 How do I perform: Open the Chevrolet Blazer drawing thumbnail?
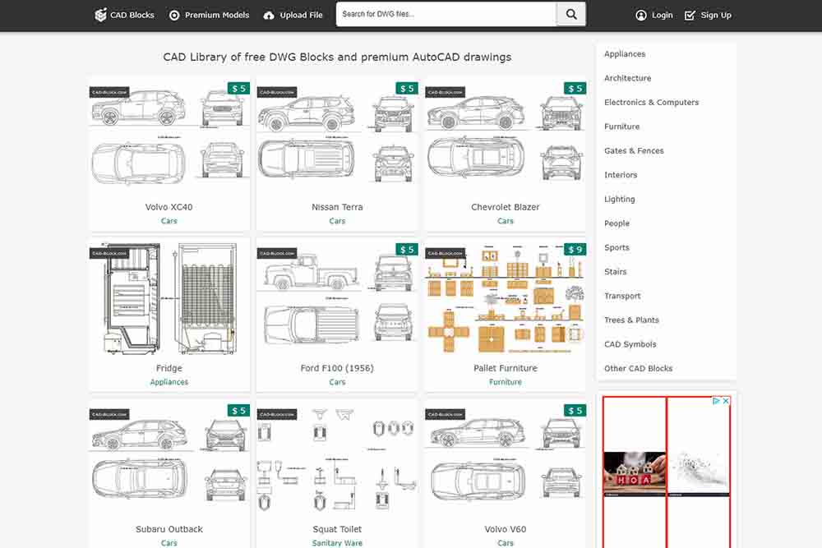pos(506,136)
